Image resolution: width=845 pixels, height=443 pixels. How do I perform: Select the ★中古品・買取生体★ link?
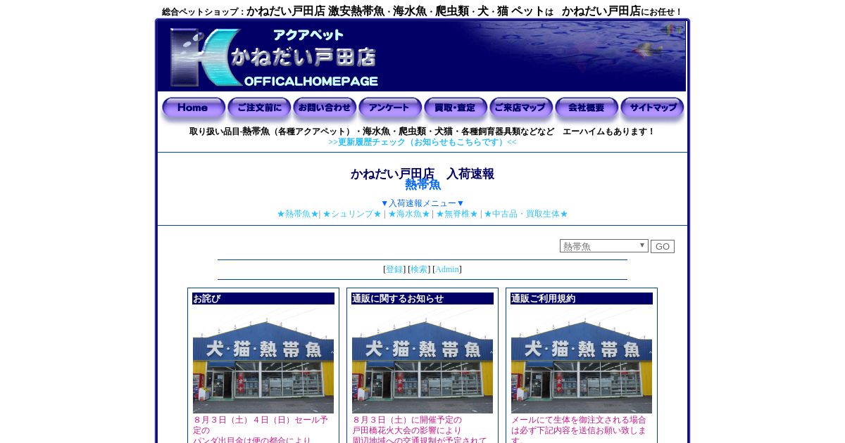tap(526, 214)
